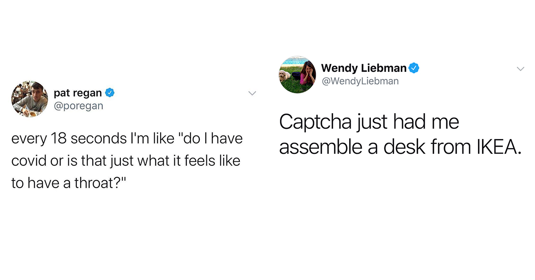Click pat regan's blue verified badge
Viewport: 535px width, 280px height.
point(110,93)
